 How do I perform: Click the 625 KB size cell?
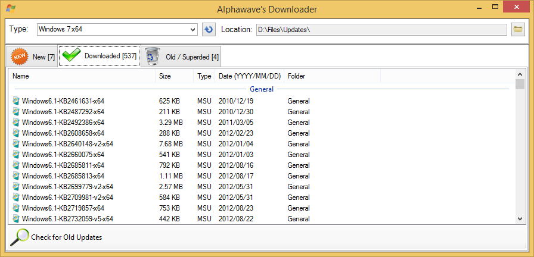click(169, 101)
